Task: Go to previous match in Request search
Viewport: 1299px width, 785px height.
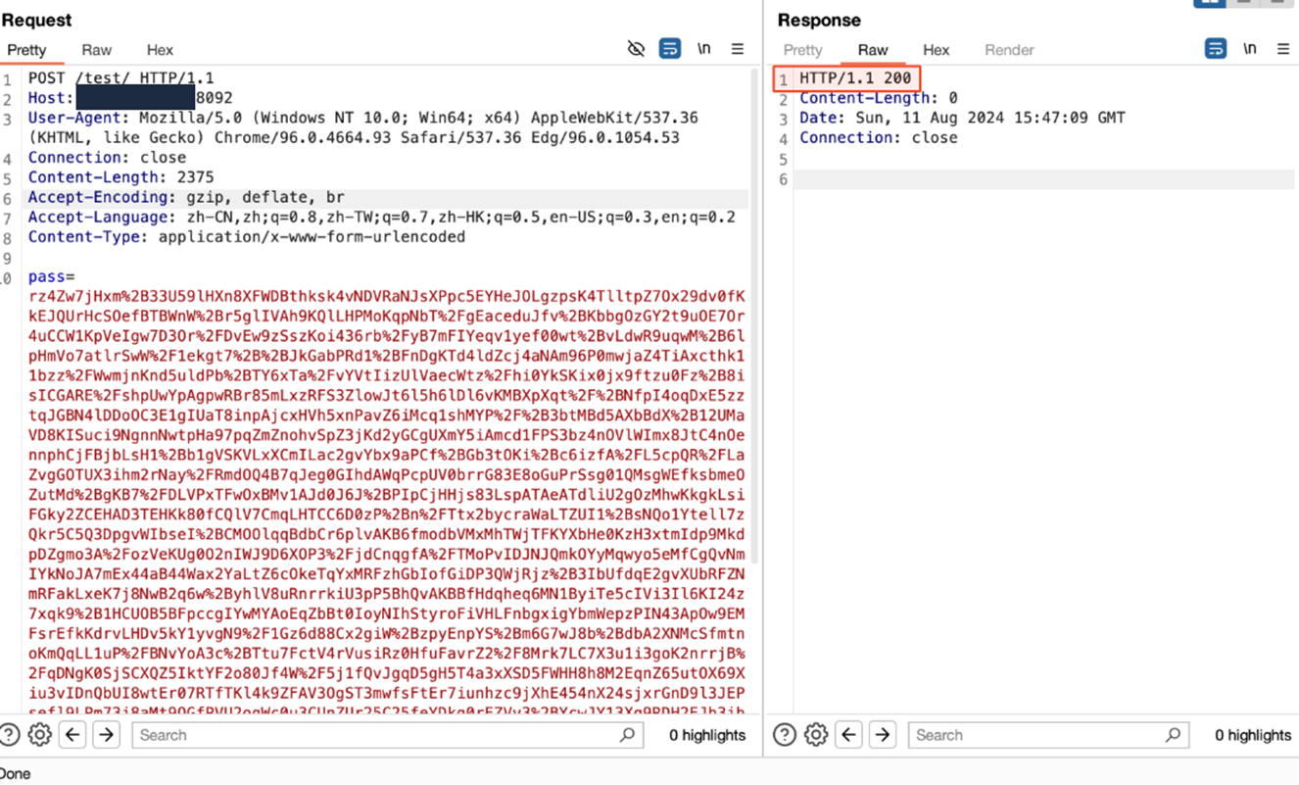Action: pos(73,734)
